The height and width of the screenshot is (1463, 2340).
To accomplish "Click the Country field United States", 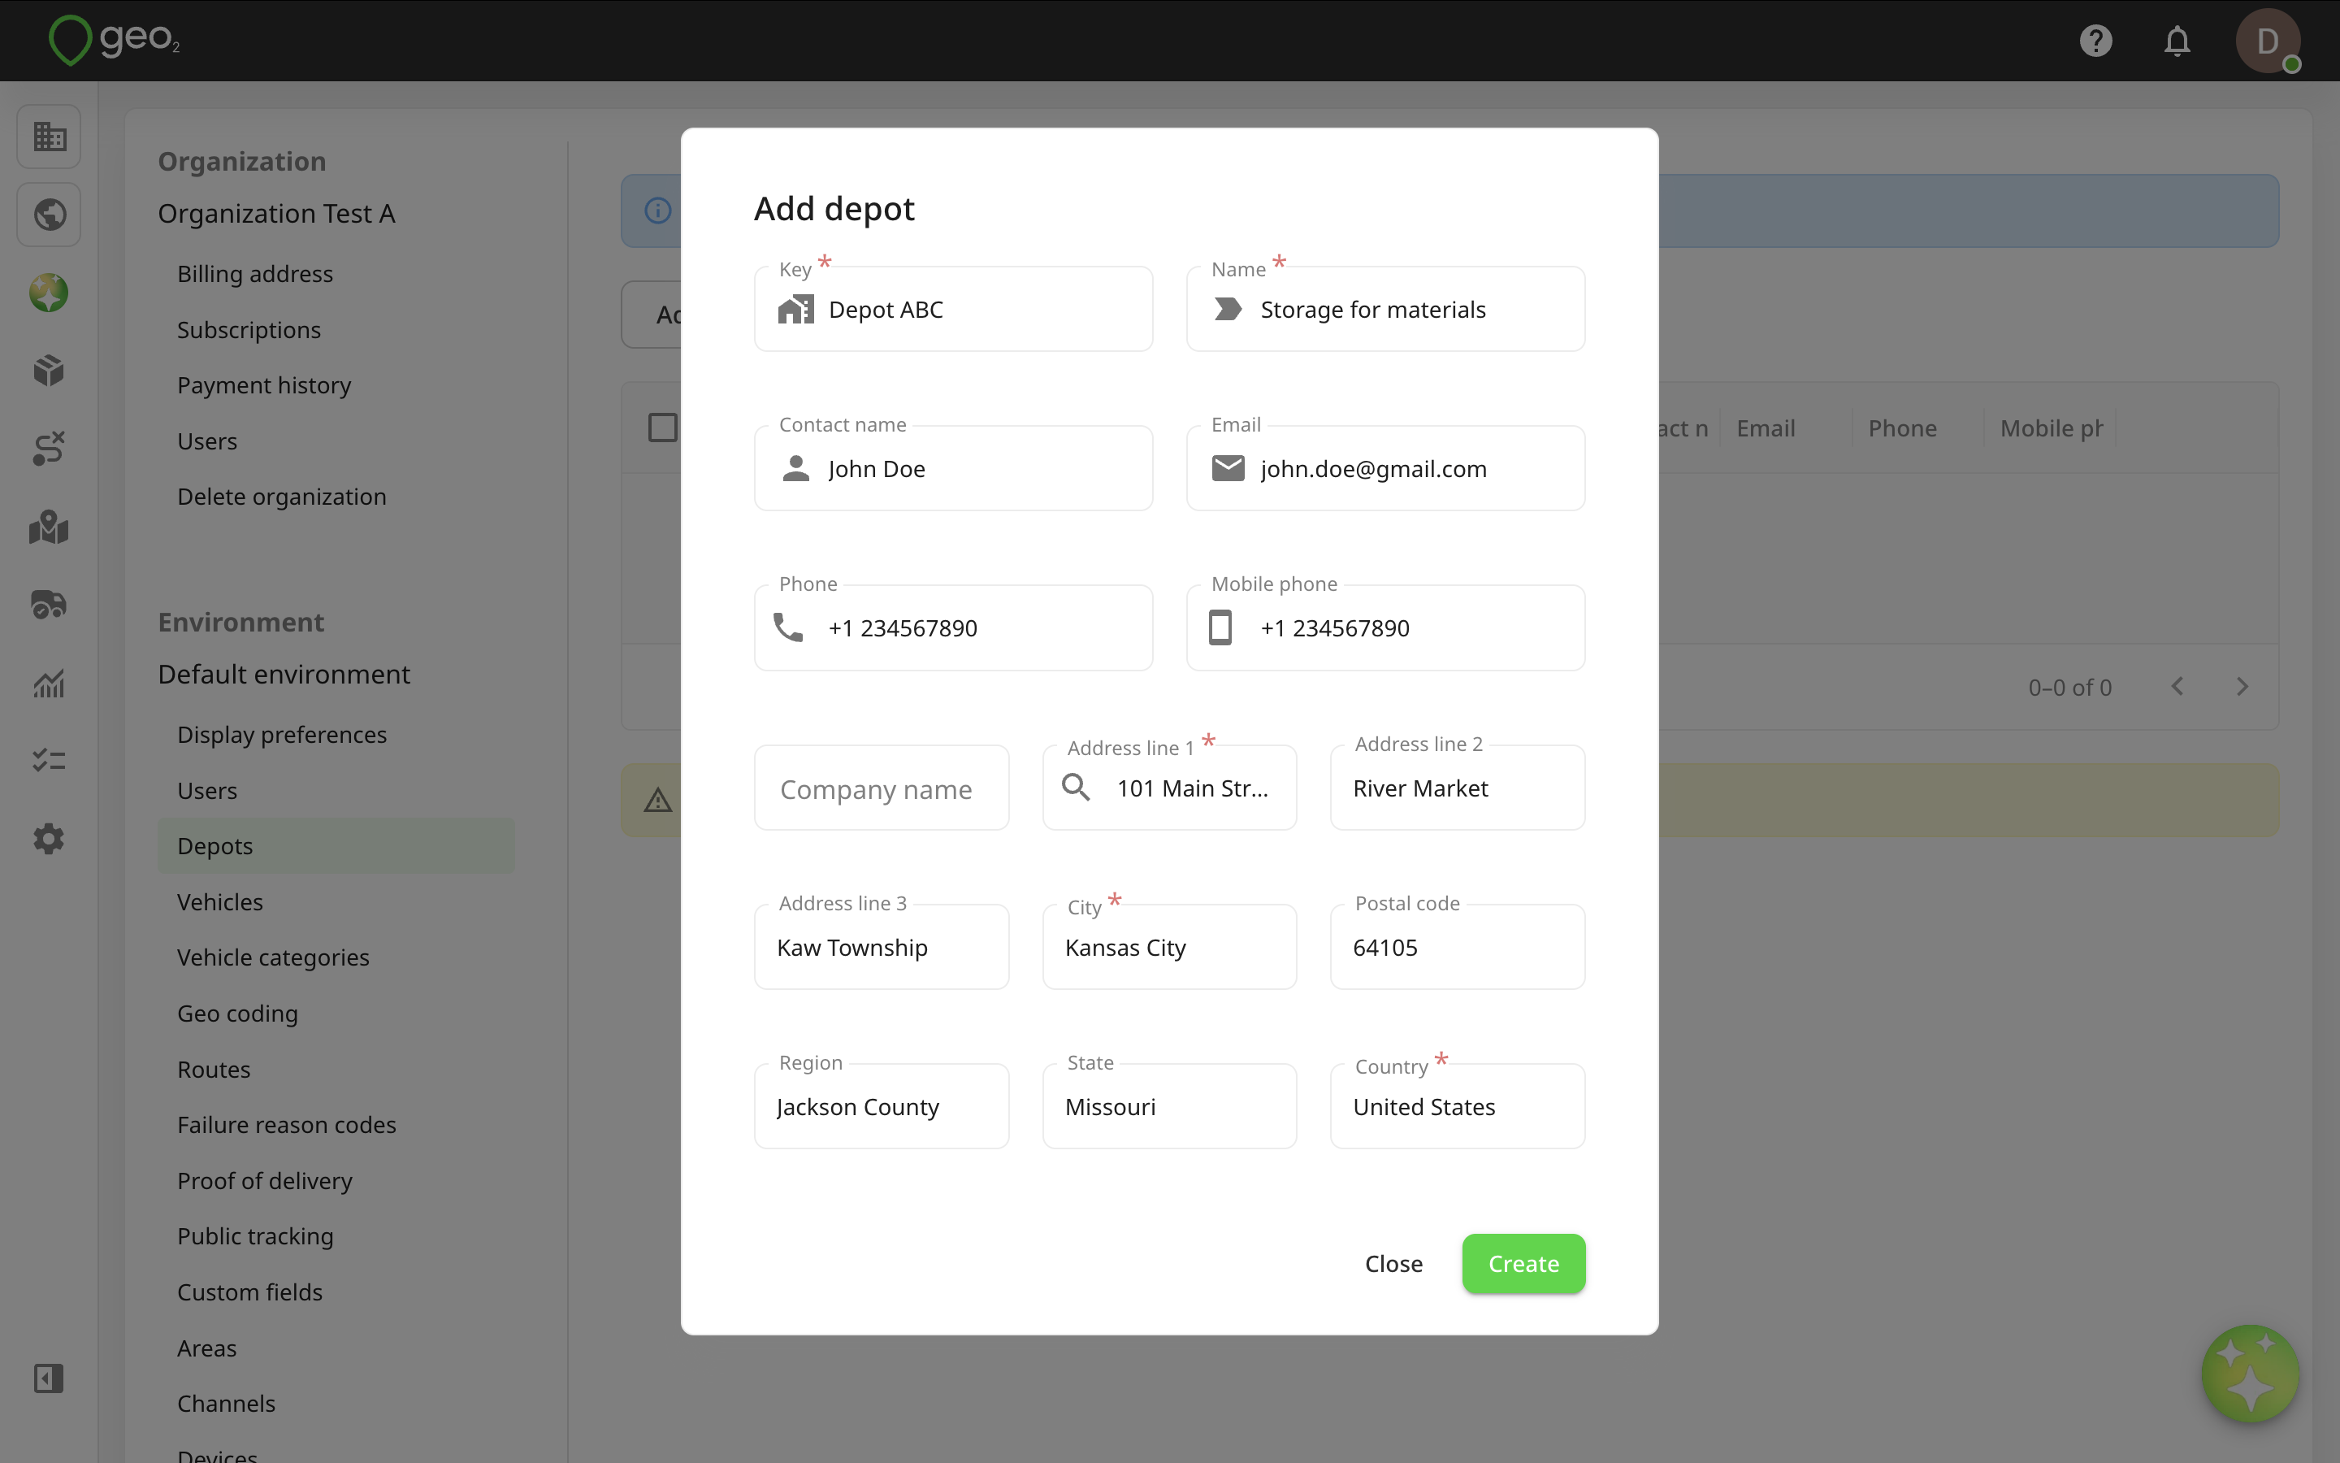I will (1457, 1106).
